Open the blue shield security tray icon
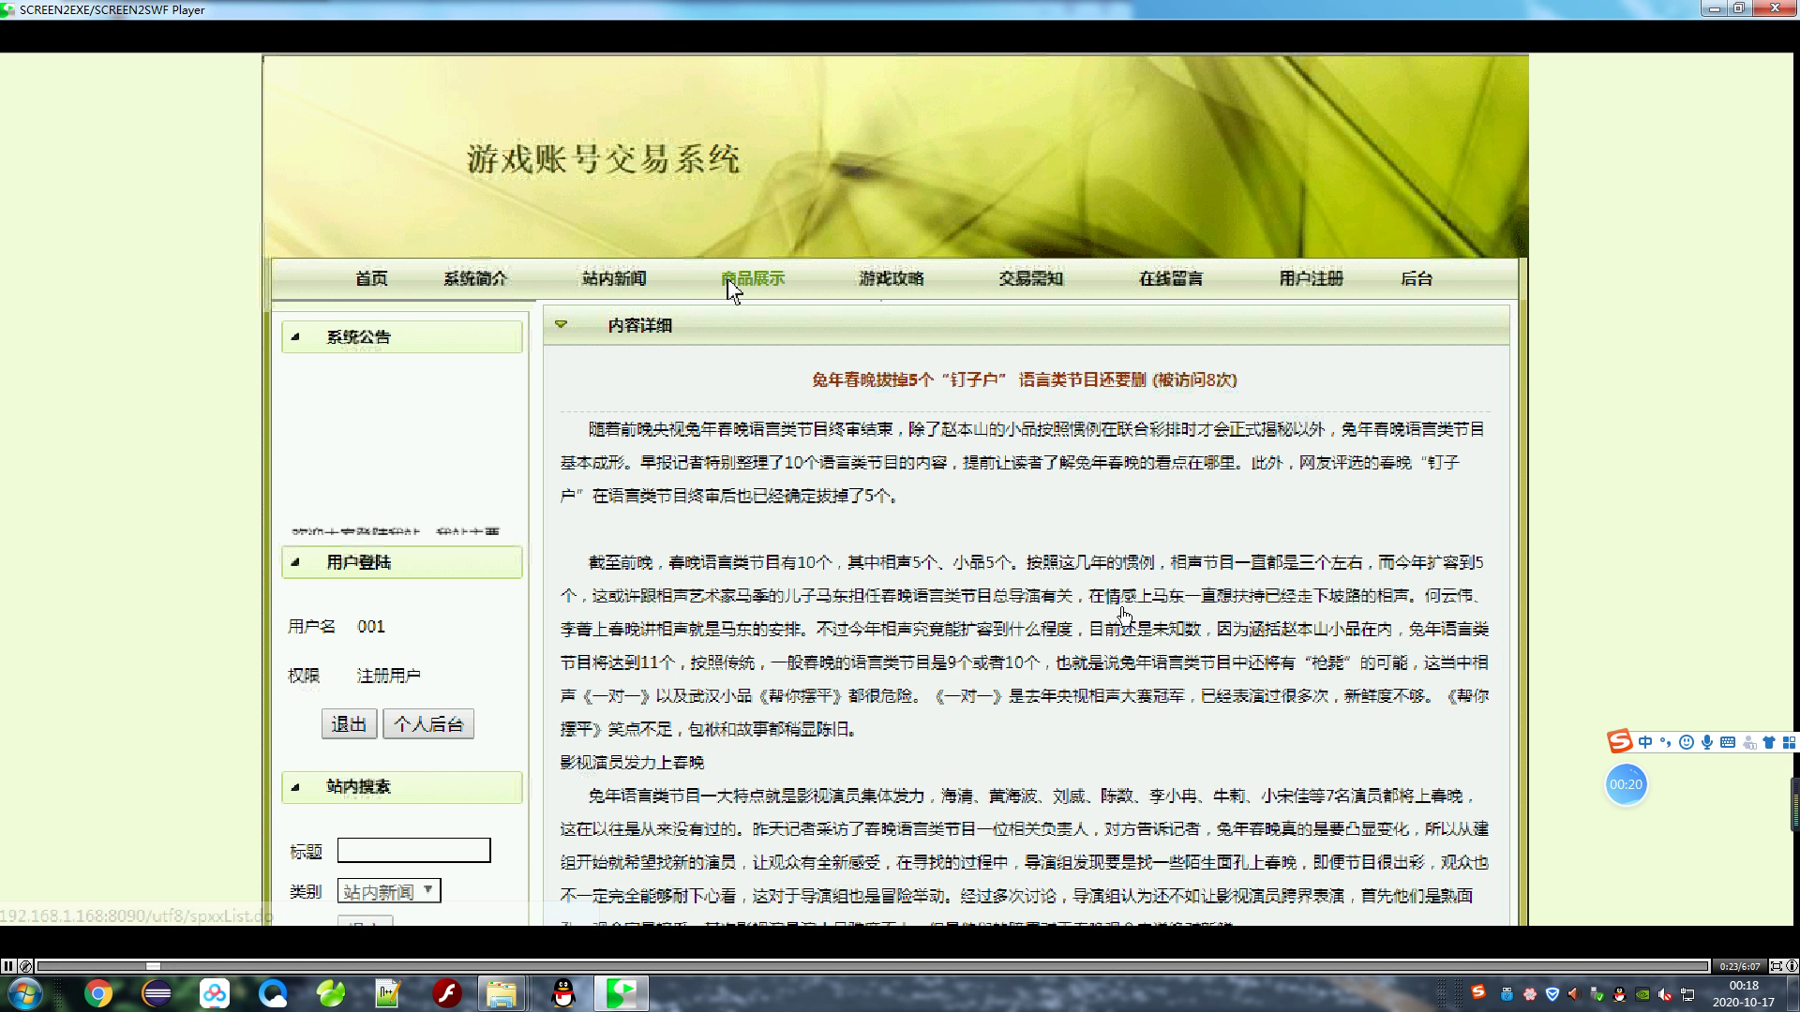Image resolution: width=1800 pixels, height=1012 pixels. [1552, 994]
